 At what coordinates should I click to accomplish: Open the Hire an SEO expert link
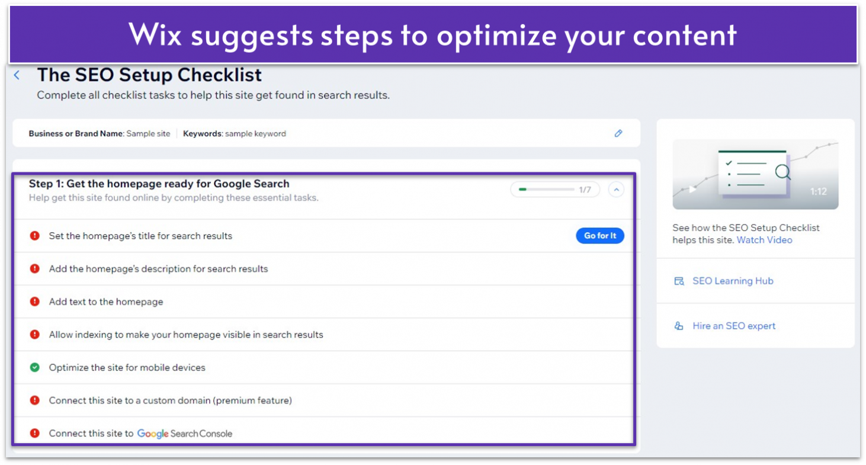click(735, 325)
